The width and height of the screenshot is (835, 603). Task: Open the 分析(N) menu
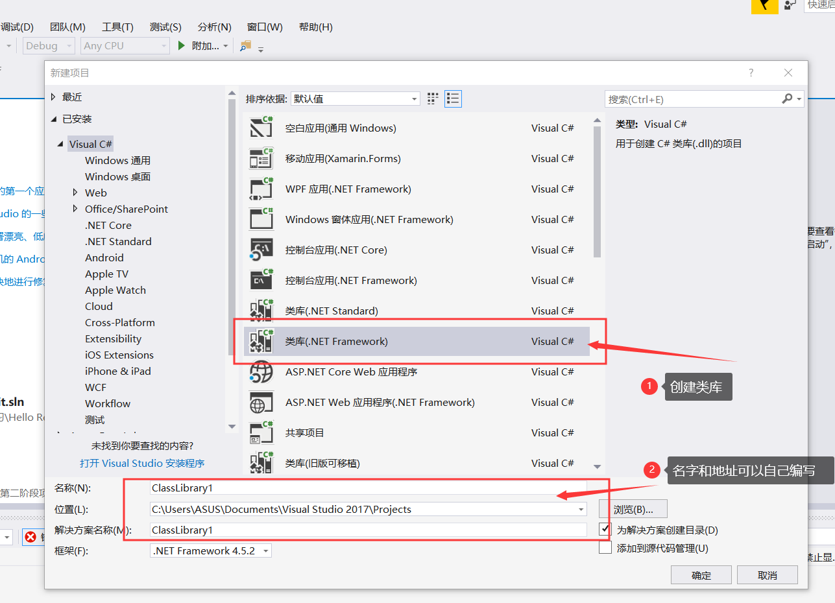[215, 27]
